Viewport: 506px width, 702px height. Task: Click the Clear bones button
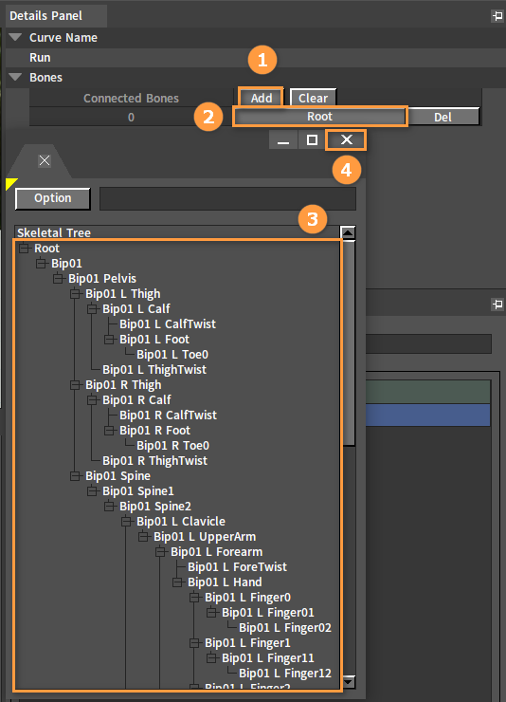[313, 98]
